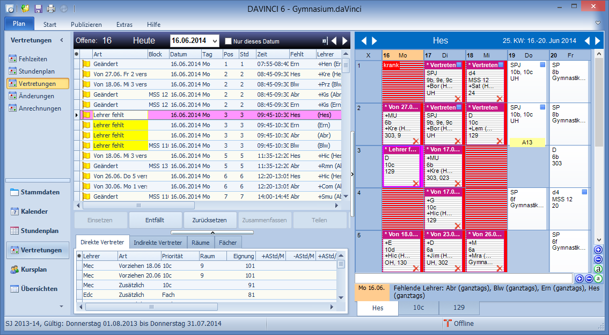
Task: Open the lower Vertretungen section button
Action: coord(38,250)
